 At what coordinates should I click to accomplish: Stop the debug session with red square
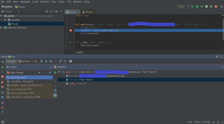pyautogui.click(x=3, y=77)
